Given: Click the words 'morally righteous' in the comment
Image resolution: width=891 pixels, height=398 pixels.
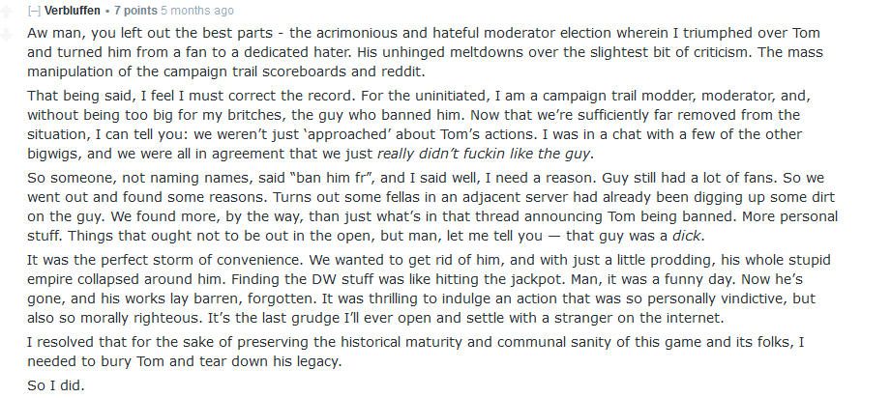Looking at the screenshot, I should (137, 318).
